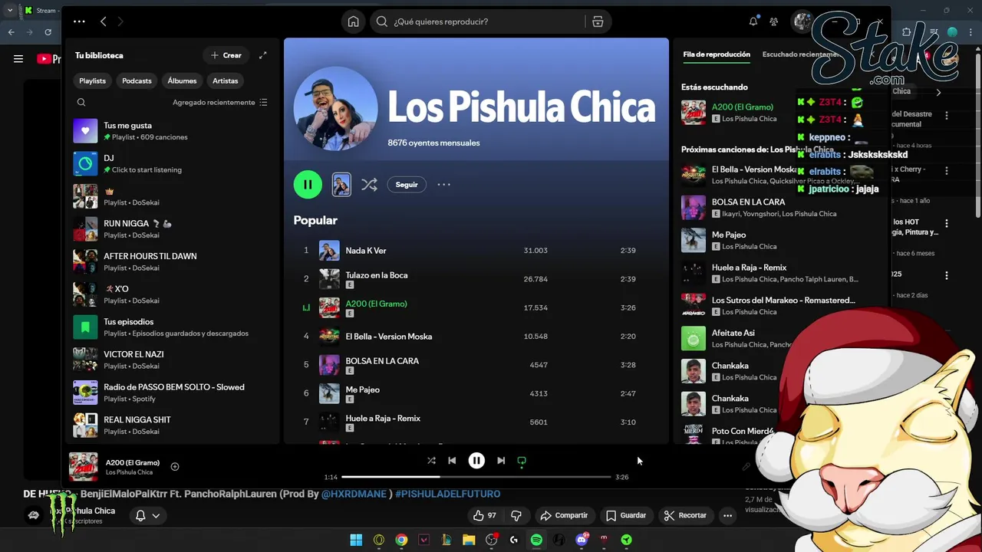Open artist more options menu
982x552 pixels.
(x=443, y=185)
